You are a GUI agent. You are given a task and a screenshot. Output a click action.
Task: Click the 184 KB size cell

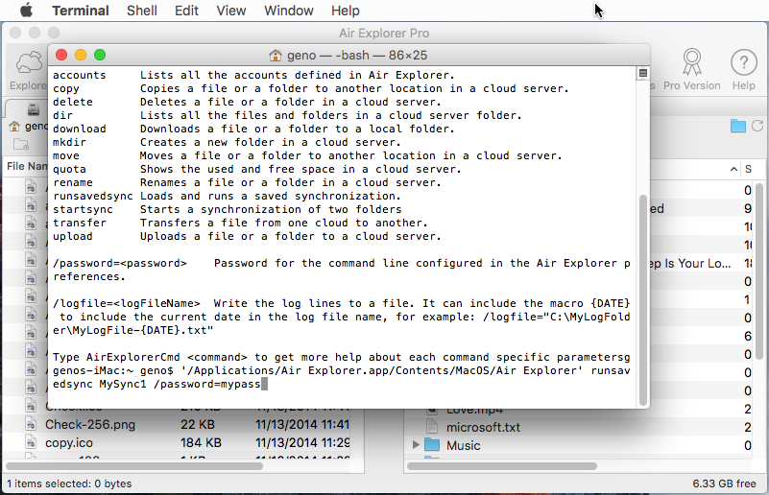[x=201, y=442]
